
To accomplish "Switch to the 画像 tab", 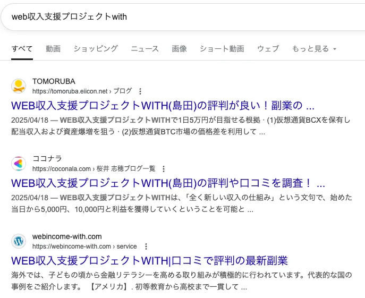I will 179,49.
